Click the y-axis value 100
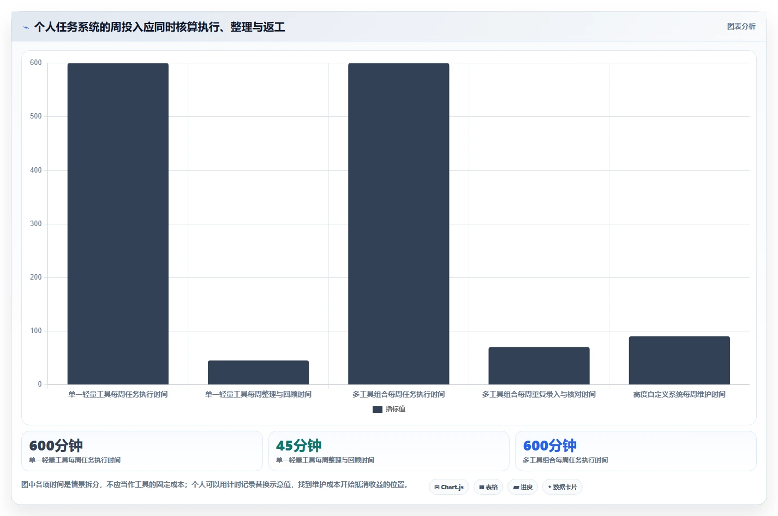The width and height of the screenshot is (778, 516). click(x=36, y=331)
